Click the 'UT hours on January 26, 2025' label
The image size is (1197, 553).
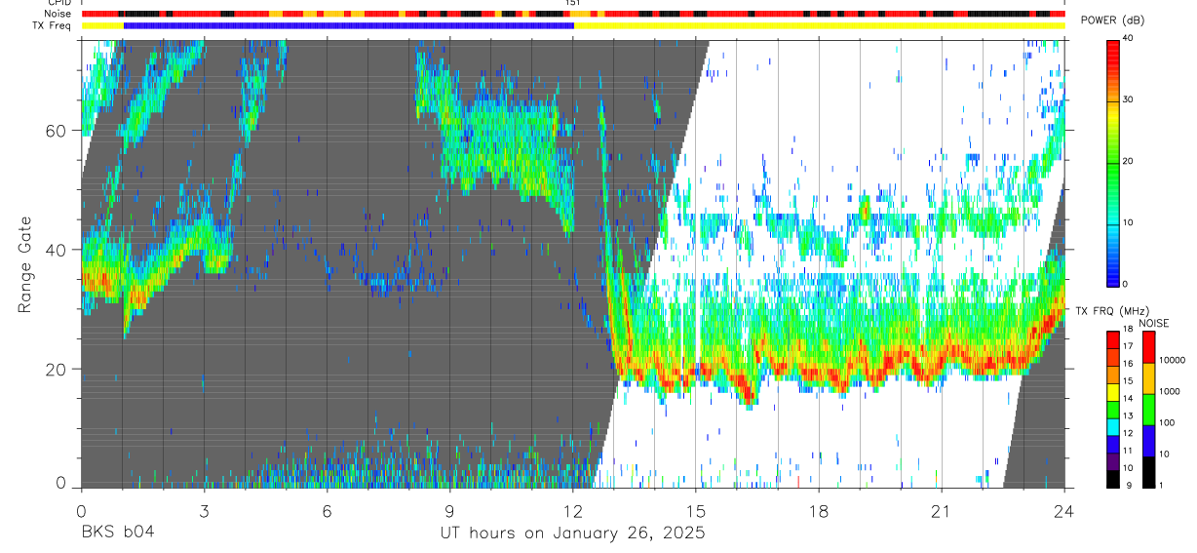coord(571,533)
